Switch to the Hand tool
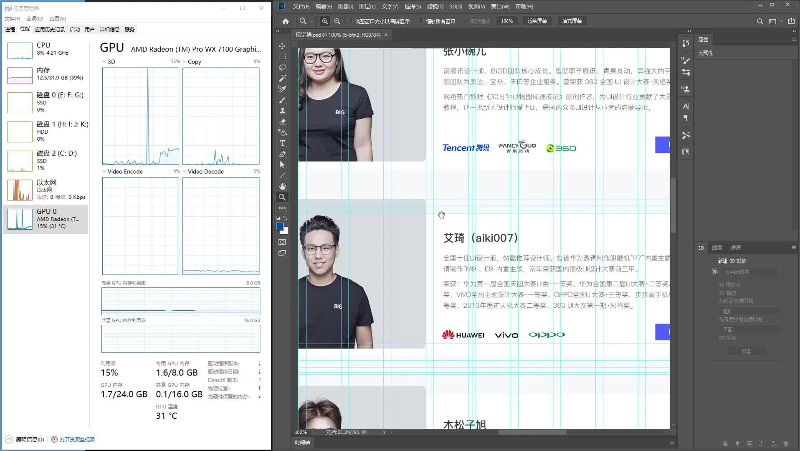The height and width of the screenshot is (451, 800). (x=282, y=186)
